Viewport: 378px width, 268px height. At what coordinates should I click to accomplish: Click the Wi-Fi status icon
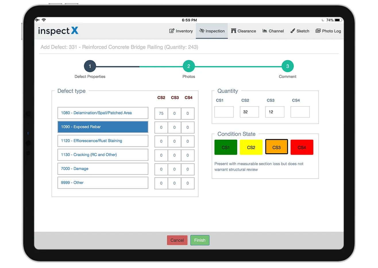pyautogui.click(x=44, y=20)
